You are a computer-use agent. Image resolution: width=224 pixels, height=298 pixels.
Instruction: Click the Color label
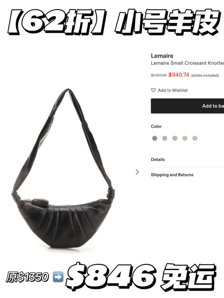coord(156,126)
